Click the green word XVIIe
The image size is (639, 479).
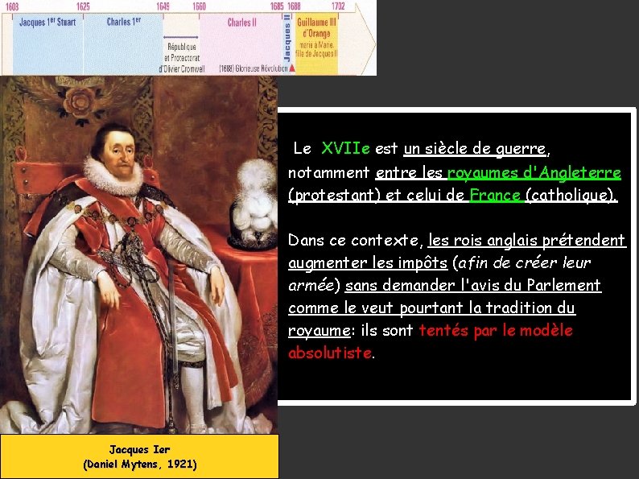pos(345,148)
